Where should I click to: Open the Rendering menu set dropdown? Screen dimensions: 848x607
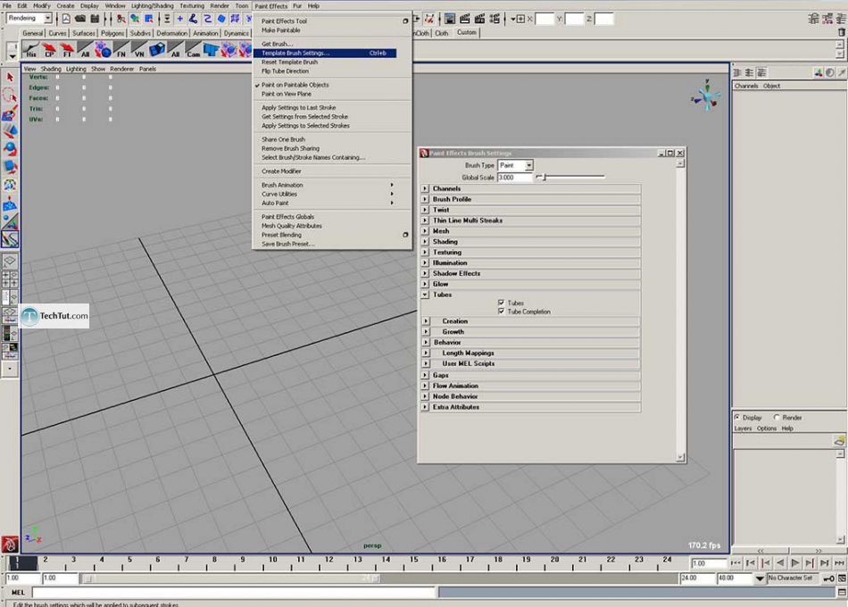(x=29, y=19)
